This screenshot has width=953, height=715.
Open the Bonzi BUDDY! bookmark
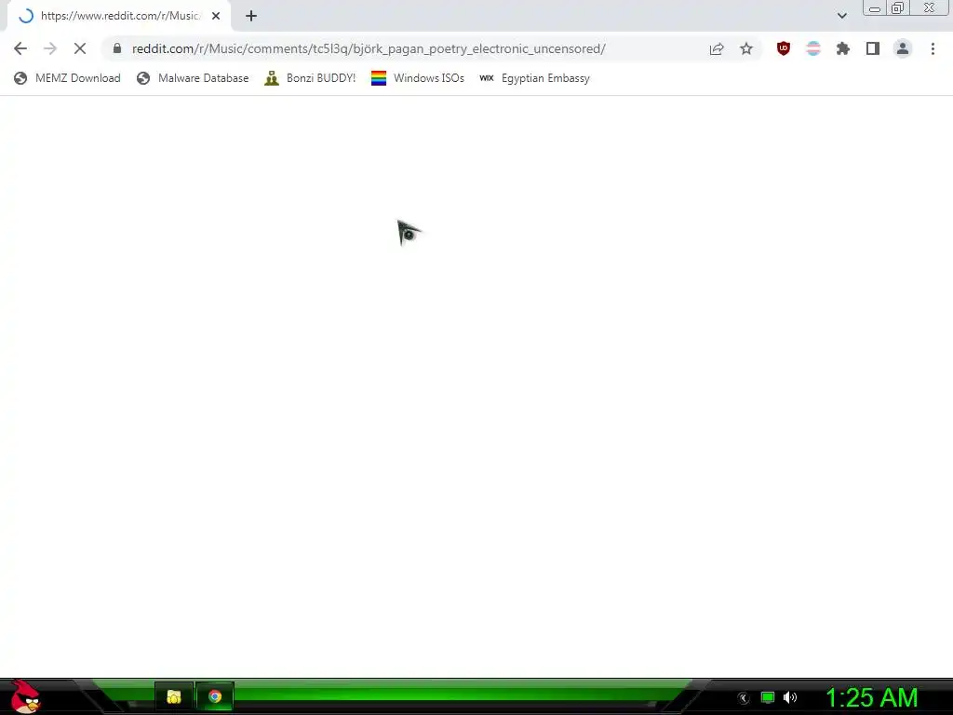tap(310, 78)
